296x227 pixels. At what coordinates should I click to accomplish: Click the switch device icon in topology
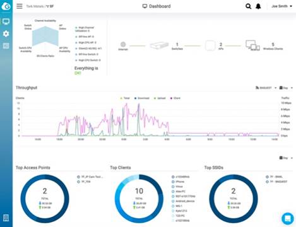tap(159, 45)
